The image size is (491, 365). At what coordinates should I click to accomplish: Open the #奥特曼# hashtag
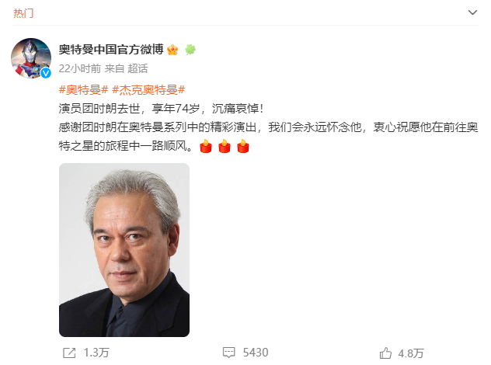[83, 90]
